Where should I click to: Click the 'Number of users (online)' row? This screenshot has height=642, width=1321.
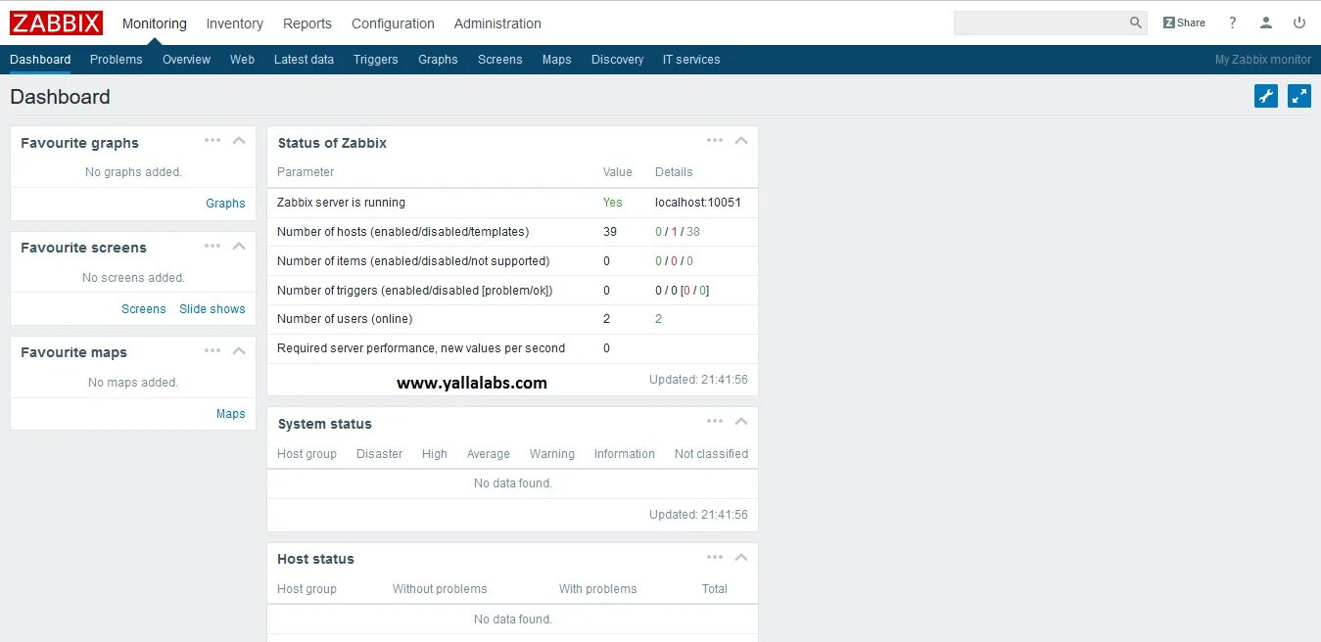(x=512, y=319)
